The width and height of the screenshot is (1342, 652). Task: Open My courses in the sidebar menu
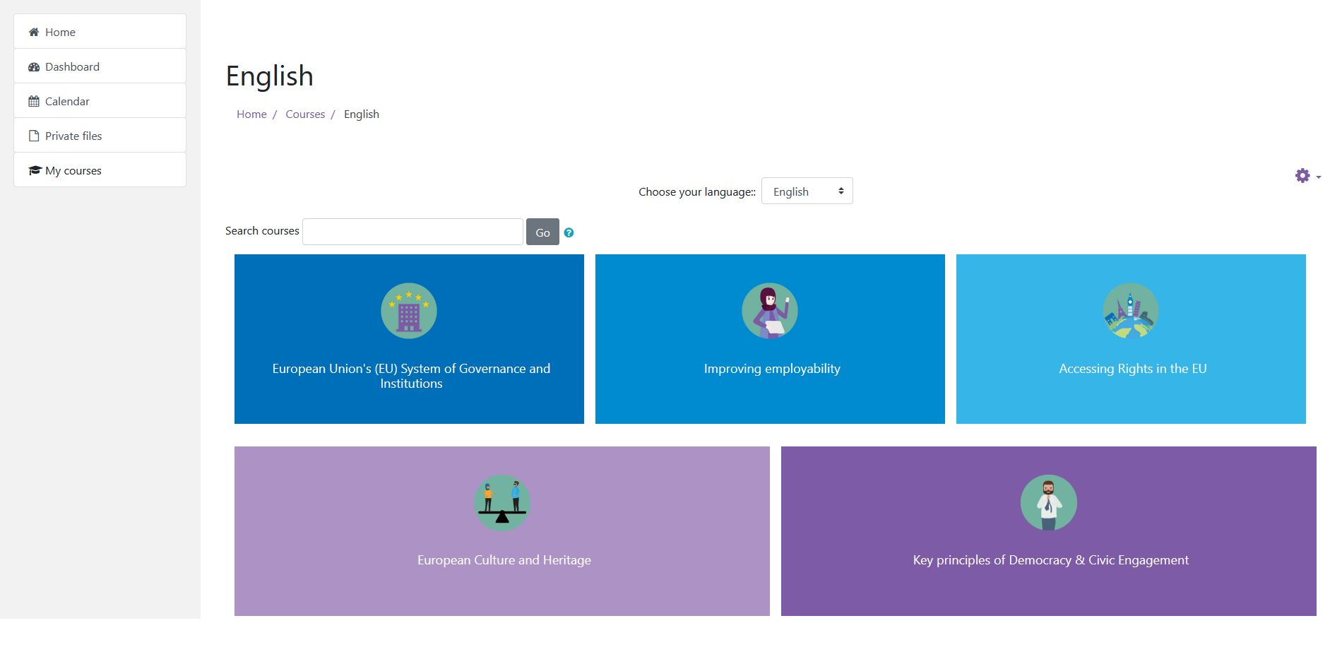[100, 170]
